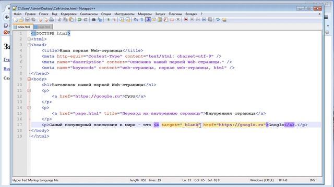Click the Stop macro recording icon
Image resolution: width=334 pixels, height=187 pixels.
(192, 20)
